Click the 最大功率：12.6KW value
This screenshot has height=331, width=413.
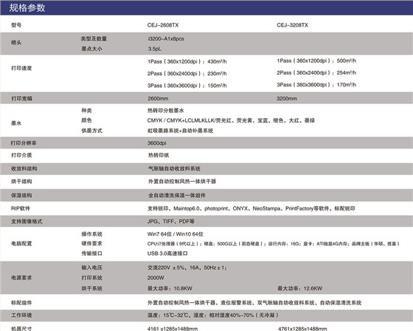(299, 288)
